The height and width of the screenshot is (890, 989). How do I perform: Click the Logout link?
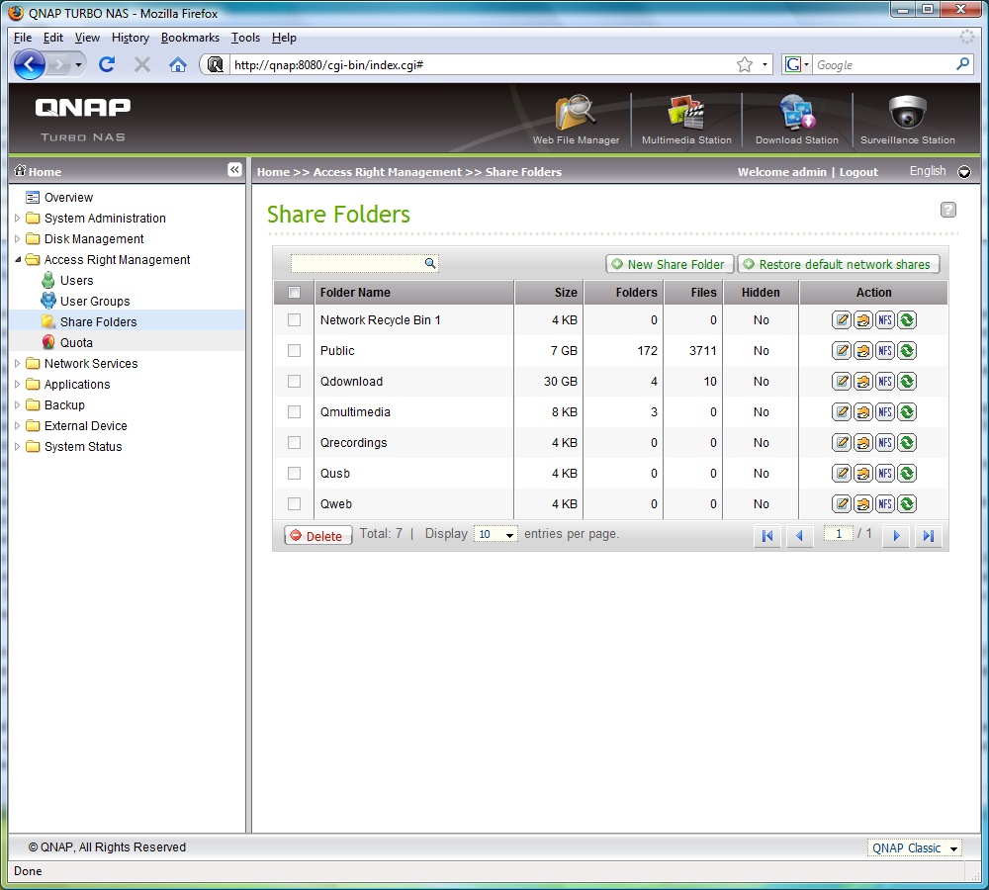(x=858, y=171)
